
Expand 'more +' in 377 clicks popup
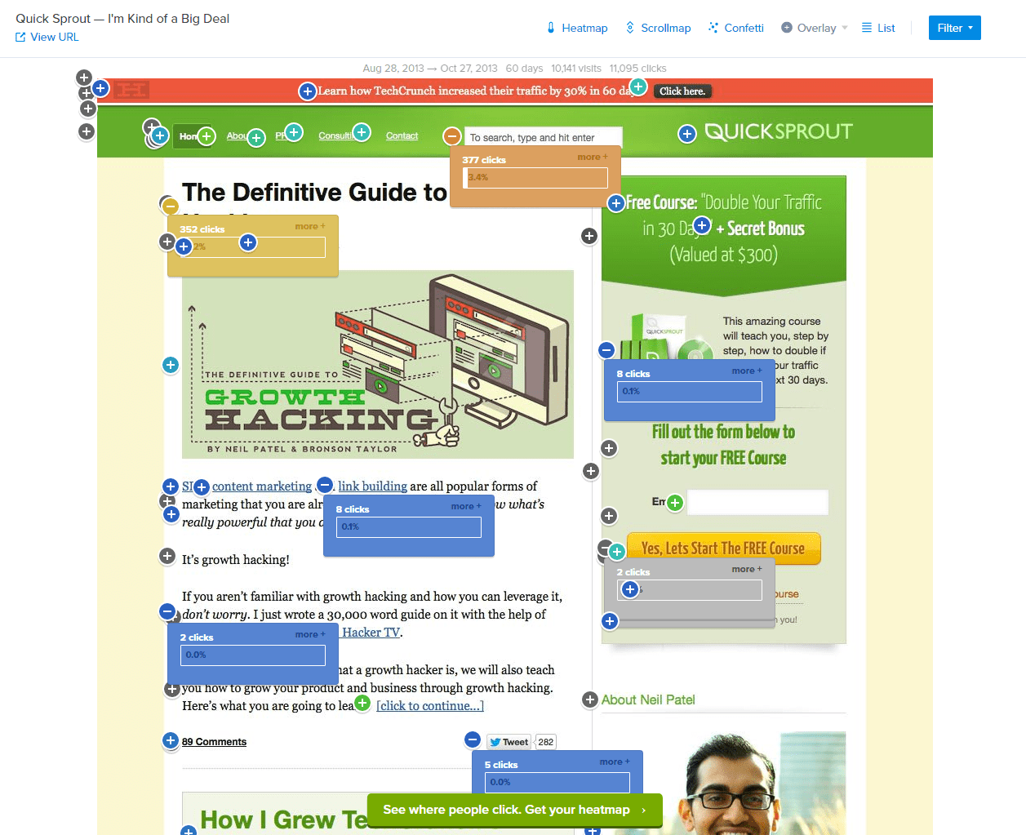(593, 157)
